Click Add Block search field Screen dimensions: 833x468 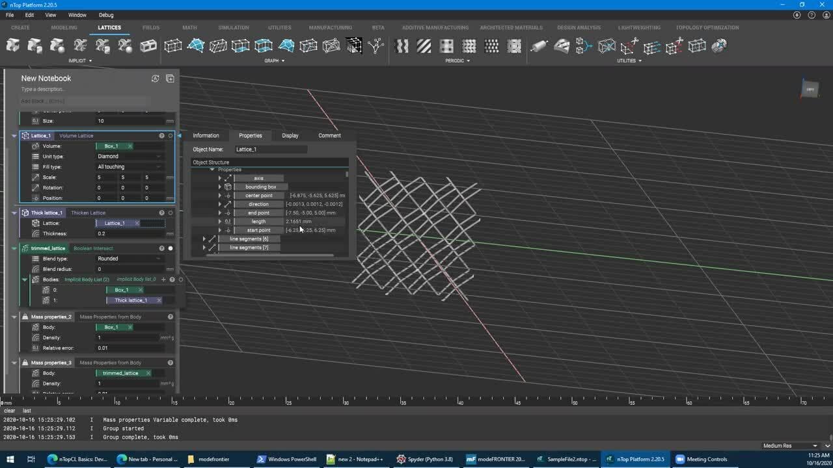pos(85,101)
